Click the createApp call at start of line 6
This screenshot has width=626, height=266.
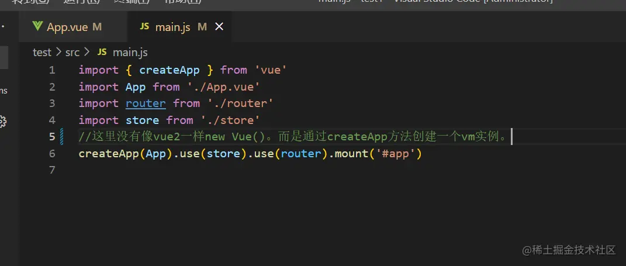click(109, 154)
